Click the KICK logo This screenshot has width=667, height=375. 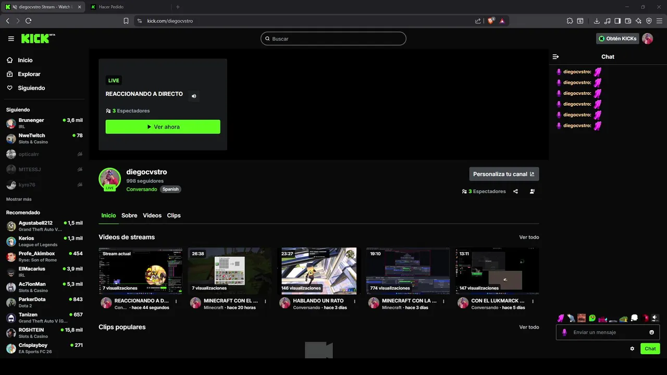pos(38,39)
